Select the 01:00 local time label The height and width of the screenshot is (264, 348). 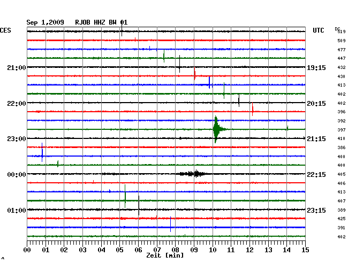[x=17, y=210]
